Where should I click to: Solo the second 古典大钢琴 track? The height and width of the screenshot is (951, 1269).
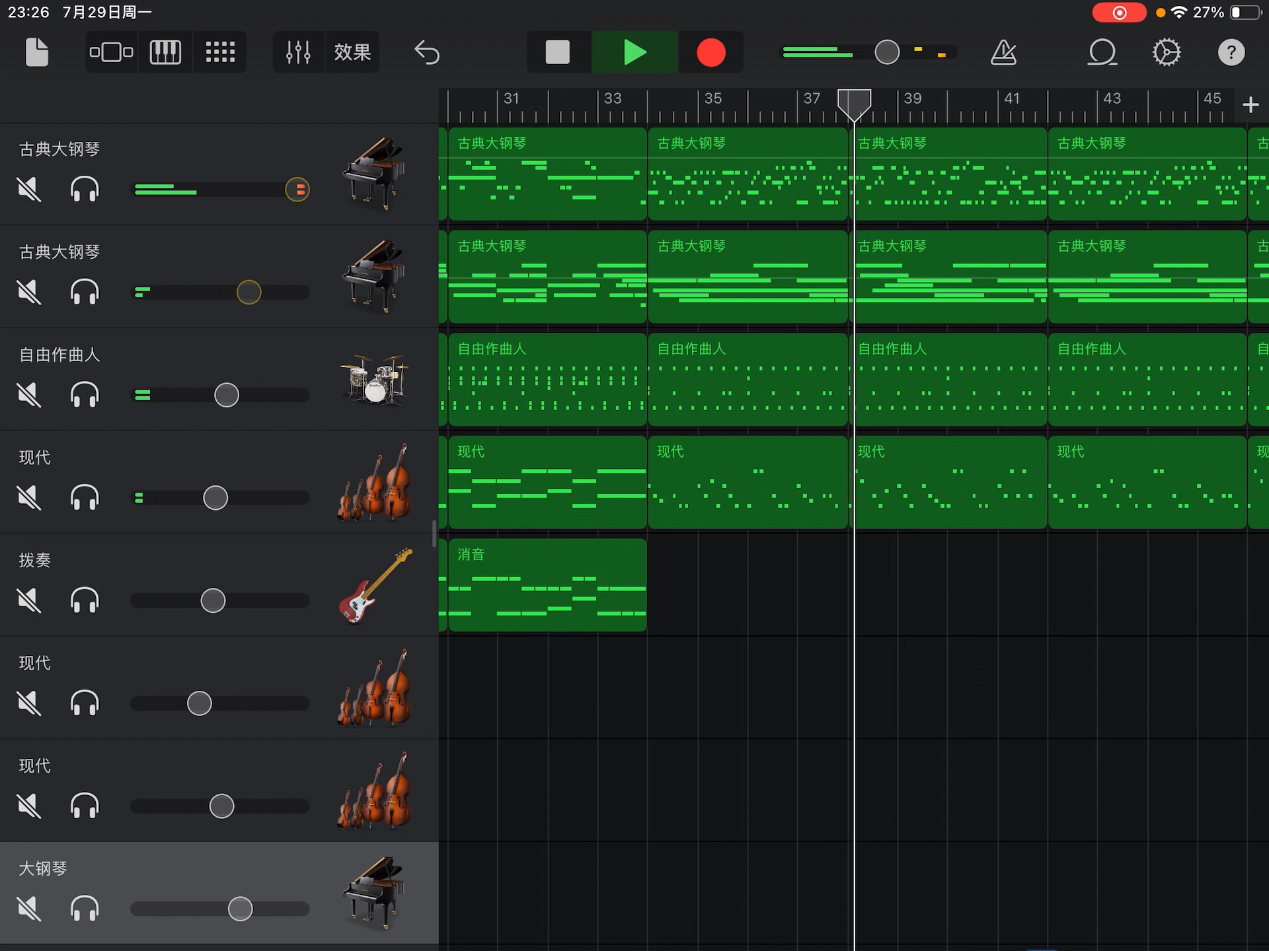(85, 292)
